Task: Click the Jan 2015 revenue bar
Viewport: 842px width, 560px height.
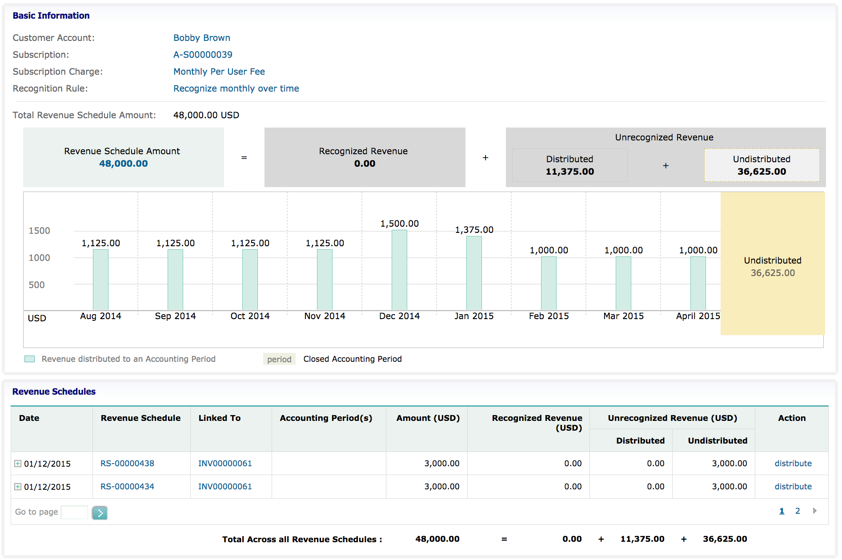Action: [x=474, y=273]
